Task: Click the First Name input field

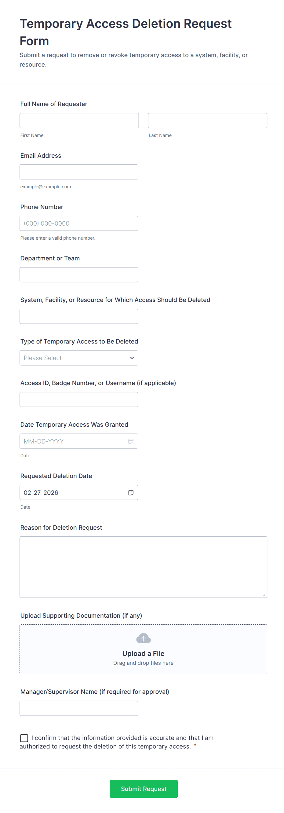Action: [79, 120]
